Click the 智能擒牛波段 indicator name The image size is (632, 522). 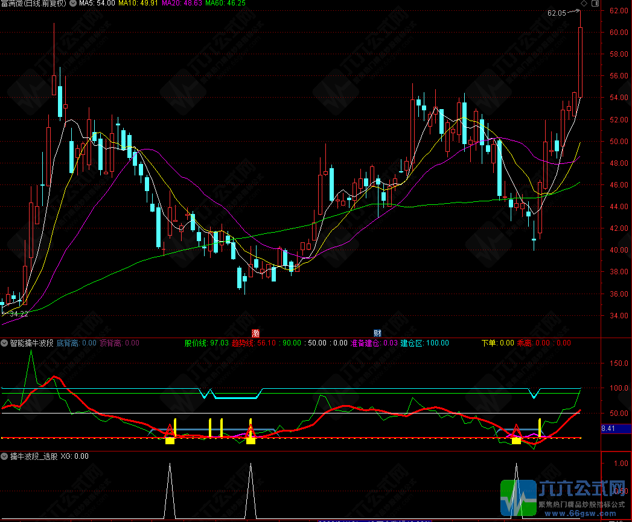click(x=32, y=344)
